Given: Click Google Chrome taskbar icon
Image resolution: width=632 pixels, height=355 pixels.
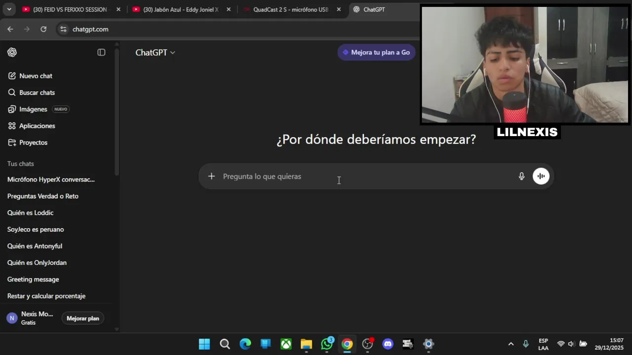Looking at the screenshot, I should point(347,344).
